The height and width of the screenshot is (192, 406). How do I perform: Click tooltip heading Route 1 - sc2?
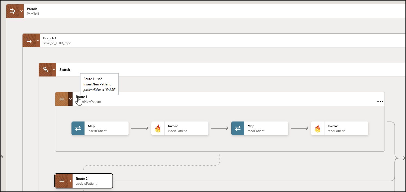coord(93,79)
